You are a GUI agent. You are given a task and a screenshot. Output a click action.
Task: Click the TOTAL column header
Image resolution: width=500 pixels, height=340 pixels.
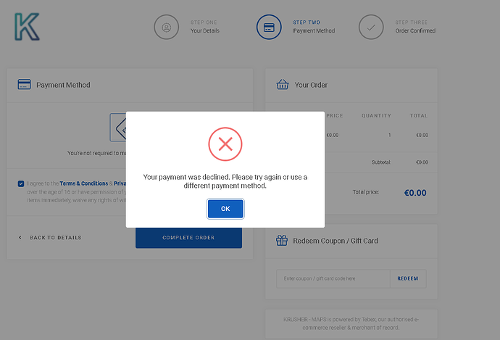[419, 115]
